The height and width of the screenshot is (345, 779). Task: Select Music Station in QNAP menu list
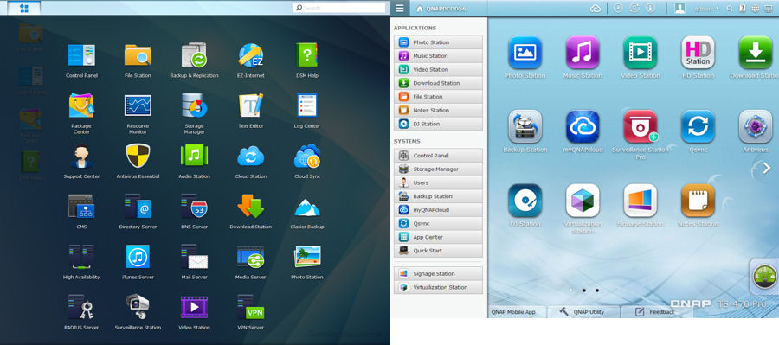pos(438,56)
